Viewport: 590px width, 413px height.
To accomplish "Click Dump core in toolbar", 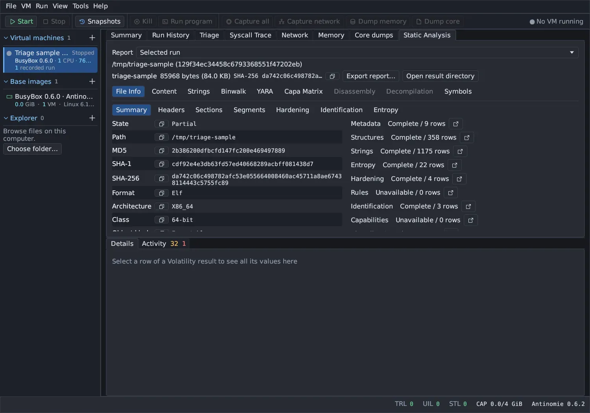I will click(x=438, y=21).
